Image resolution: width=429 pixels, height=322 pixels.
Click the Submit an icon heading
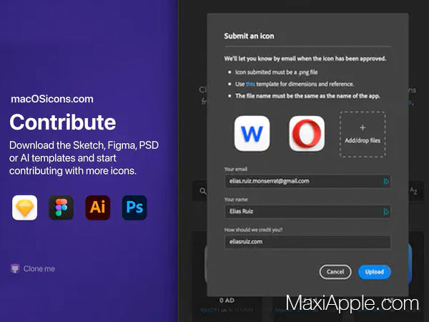pyautogui.click(x=249, y=36)
